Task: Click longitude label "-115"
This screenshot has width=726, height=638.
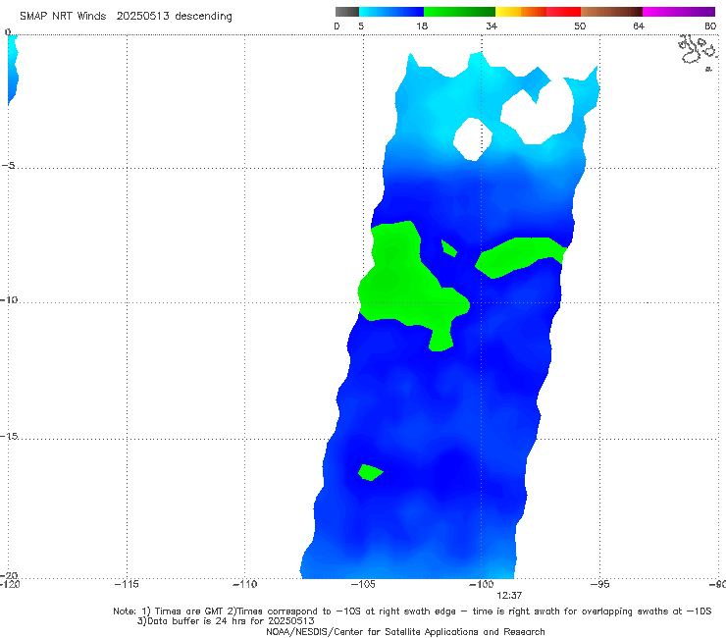Action: 127,584
